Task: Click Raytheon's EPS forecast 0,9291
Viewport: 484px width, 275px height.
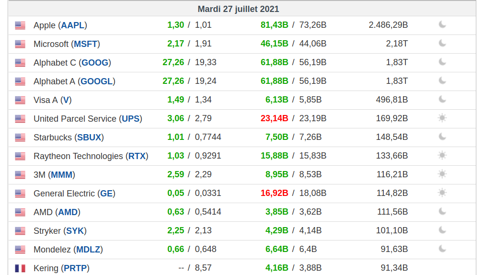Action: pyautogui.click(x=208, y=156)
